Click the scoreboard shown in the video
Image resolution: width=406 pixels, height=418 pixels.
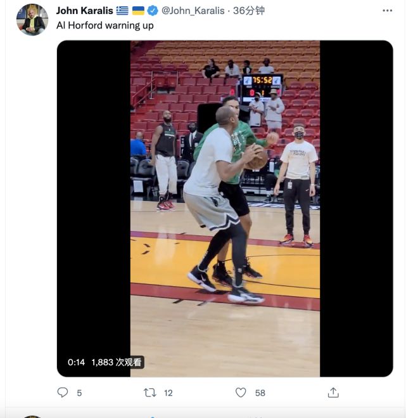point(262,84)
